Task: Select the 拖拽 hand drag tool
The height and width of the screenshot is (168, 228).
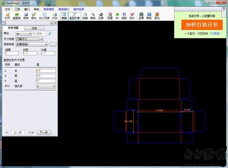Action: [85, 16]
